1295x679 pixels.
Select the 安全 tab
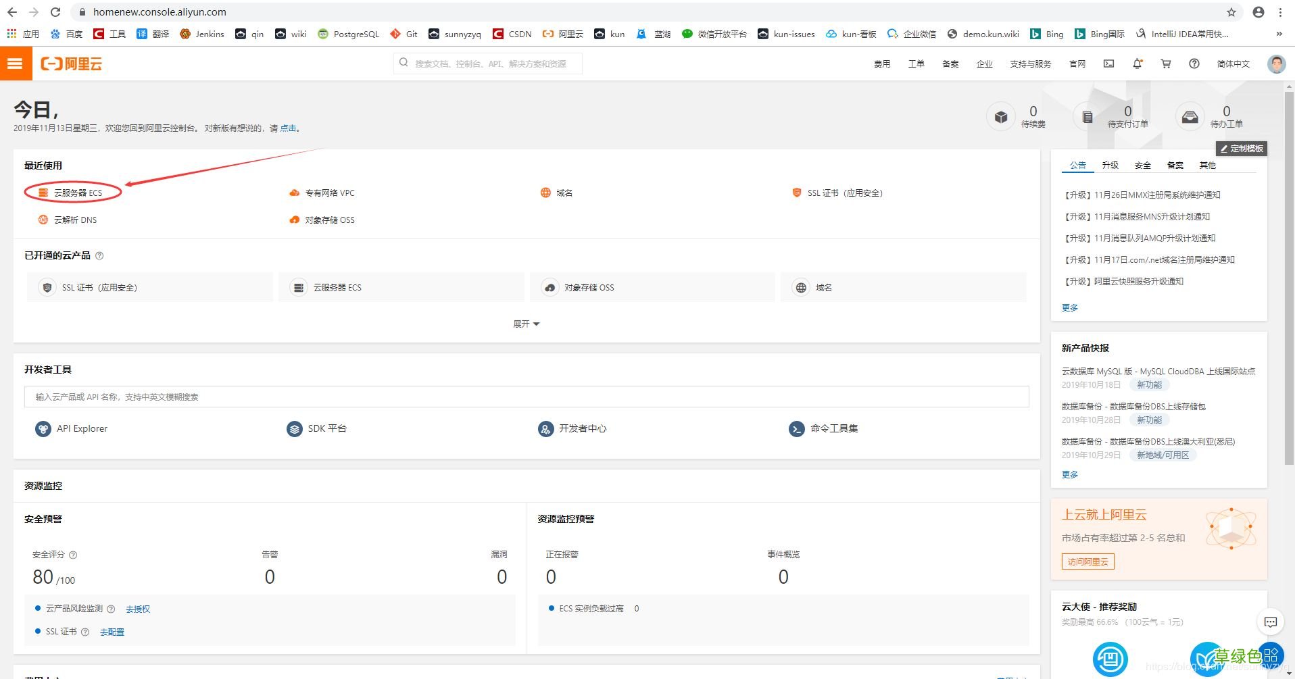1142,165
